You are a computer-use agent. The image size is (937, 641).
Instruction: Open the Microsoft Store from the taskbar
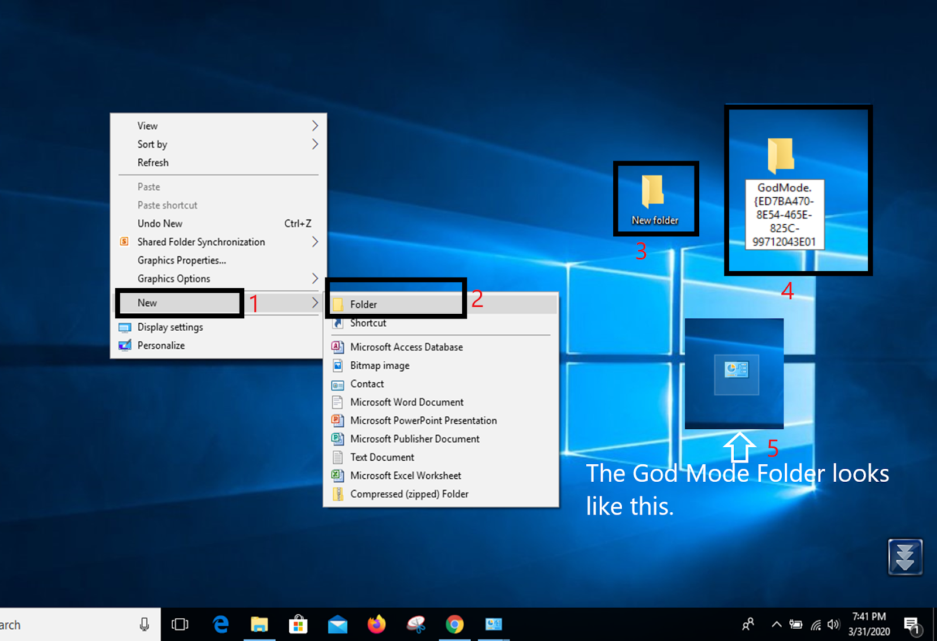pos(299,625)
